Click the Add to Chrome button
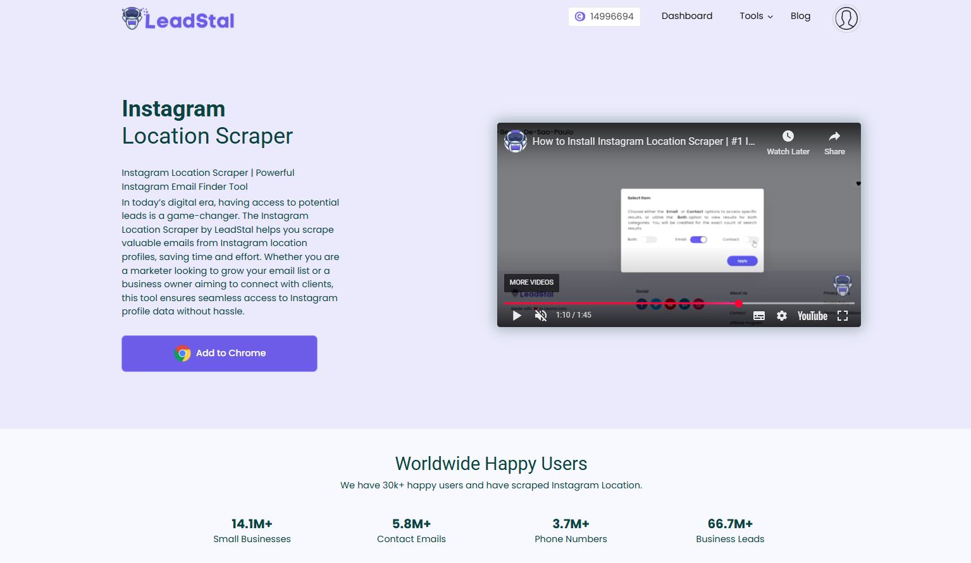Image resolution: width=971 pixels, height=563 pixels. click(x=220, y=354)
